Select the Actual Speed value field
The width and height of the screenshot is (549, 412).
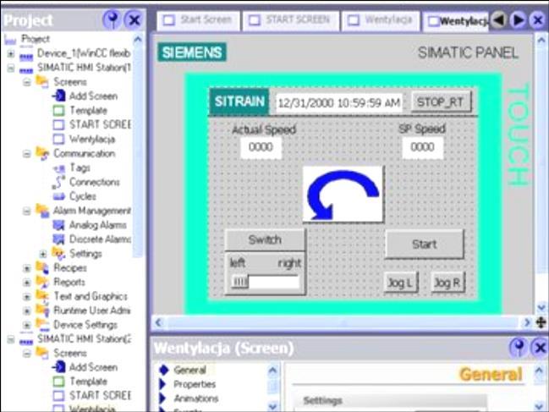coord(261,147)
